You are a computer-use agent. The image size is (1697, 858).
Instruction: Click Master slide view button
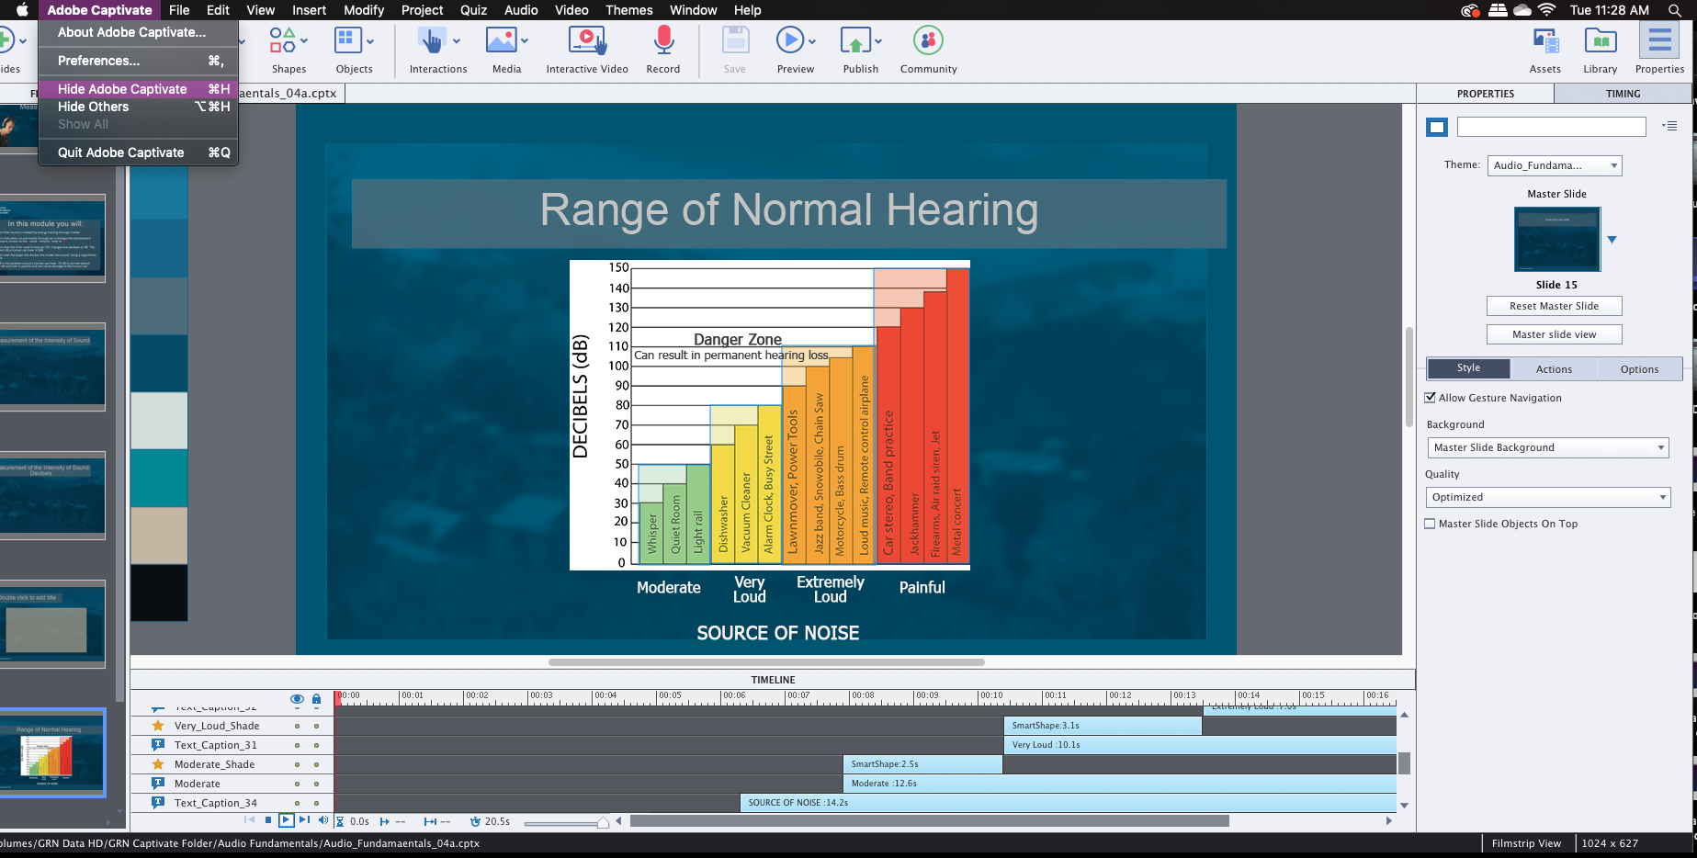pos(1554,334)
